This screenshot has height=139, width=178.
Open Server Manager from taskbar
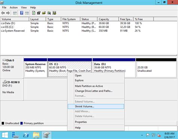15,135
